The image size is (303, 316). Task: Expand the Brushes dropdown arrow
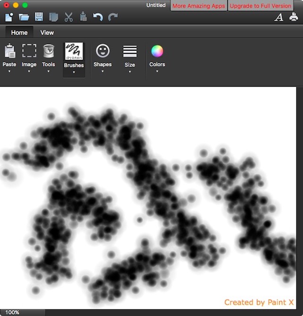coord(74,72)
